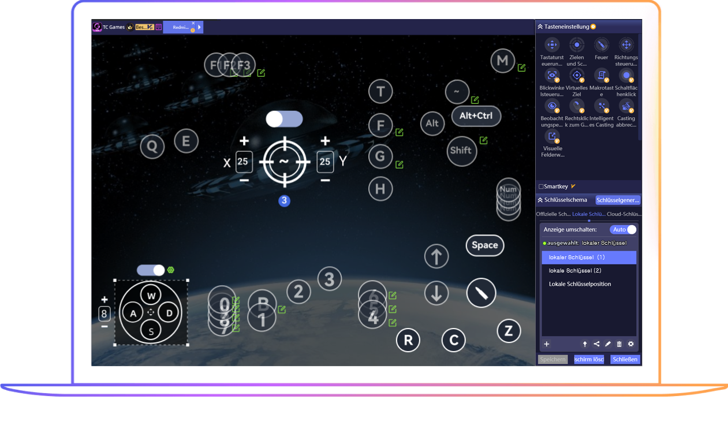Click the Schlüsselgenerator button
The width and height of the screenshot is (728, 444).
pyautogui.click(x=618, y=200)
